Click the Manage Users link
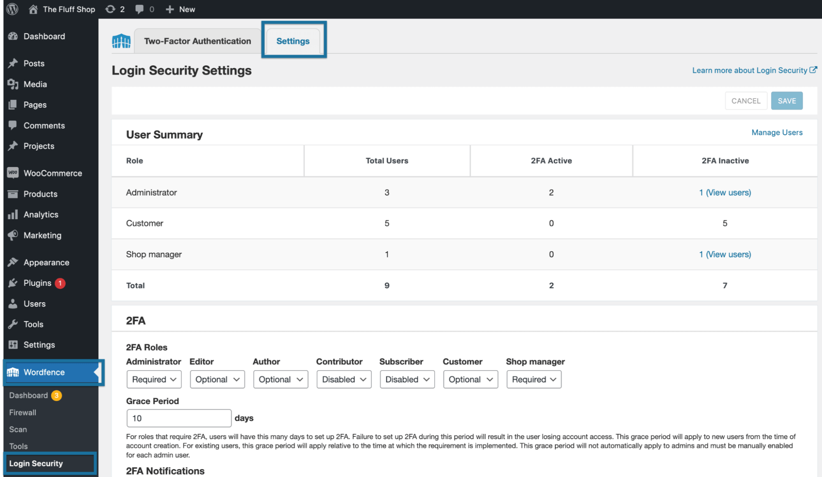 coord(777,132)
